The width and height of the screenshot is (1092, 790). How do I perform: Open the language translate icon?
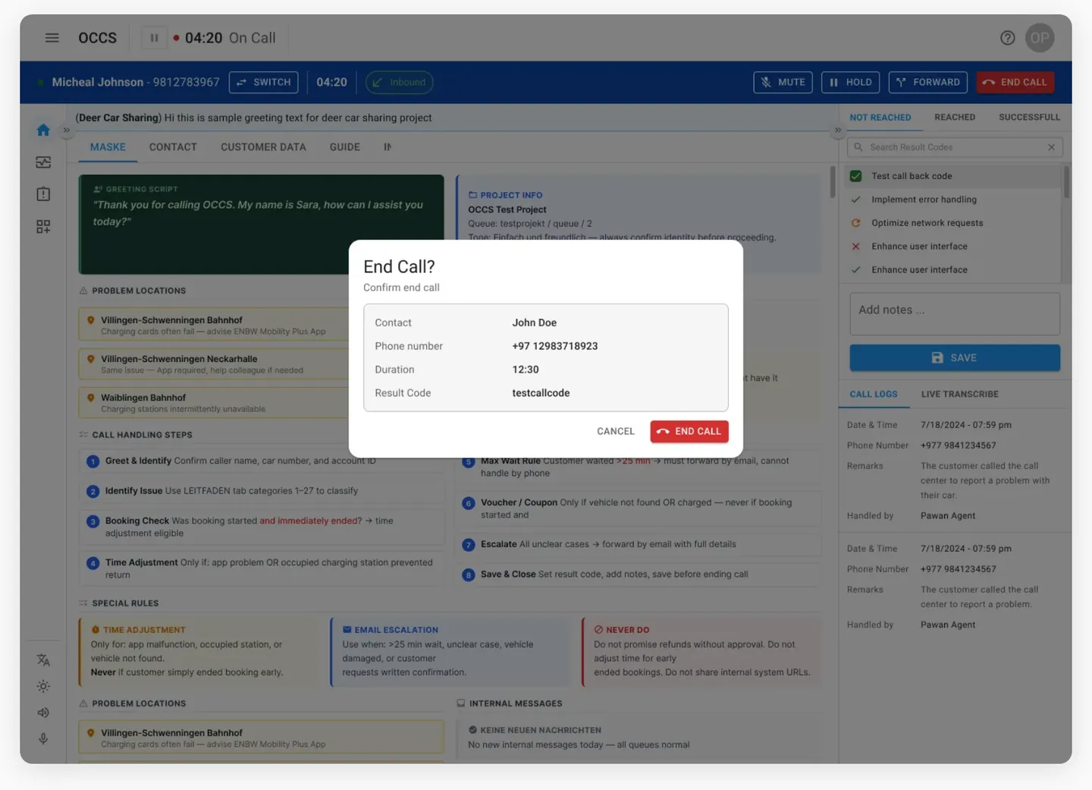click(43, 660)
